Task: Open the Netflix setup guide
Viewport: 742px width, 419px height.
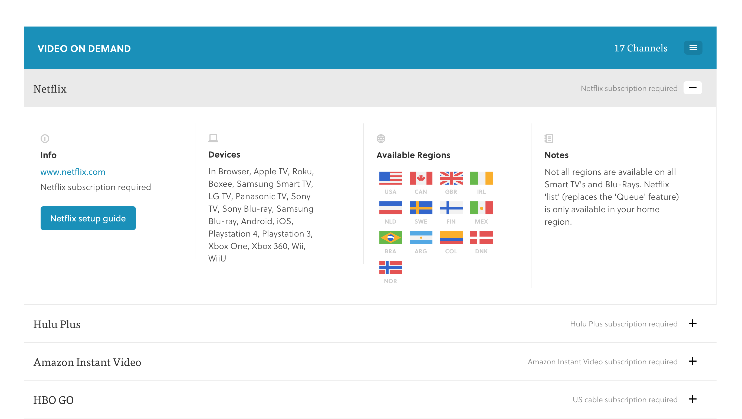Action: pyautogui.click(x=88, y=218)
